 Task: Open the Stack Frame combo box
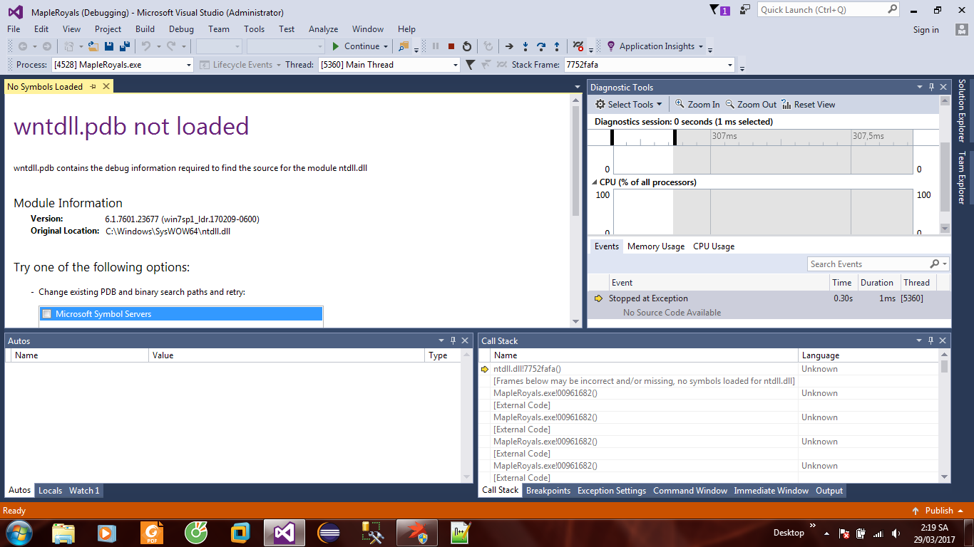(x=649, y=65)
